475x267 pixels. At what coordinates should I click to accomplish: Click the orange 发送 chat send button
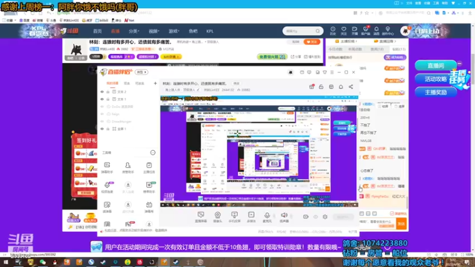[x=401, y=224]
